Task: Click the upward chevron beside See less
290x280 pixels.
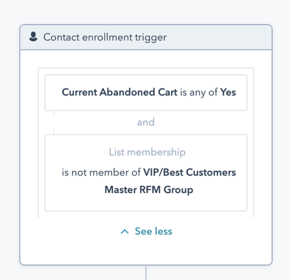Action: tap(125, 232)
